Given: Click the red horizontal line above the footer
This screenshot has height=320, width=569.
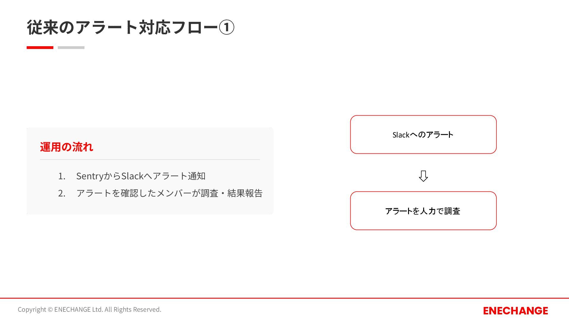Looking at the screenshot, I should click(x=284, y=298).
